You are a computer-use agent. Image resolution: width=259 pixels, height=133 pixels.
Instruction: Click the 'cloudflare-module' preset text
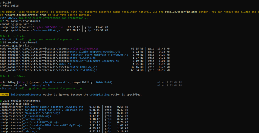(x=56, y=82)
